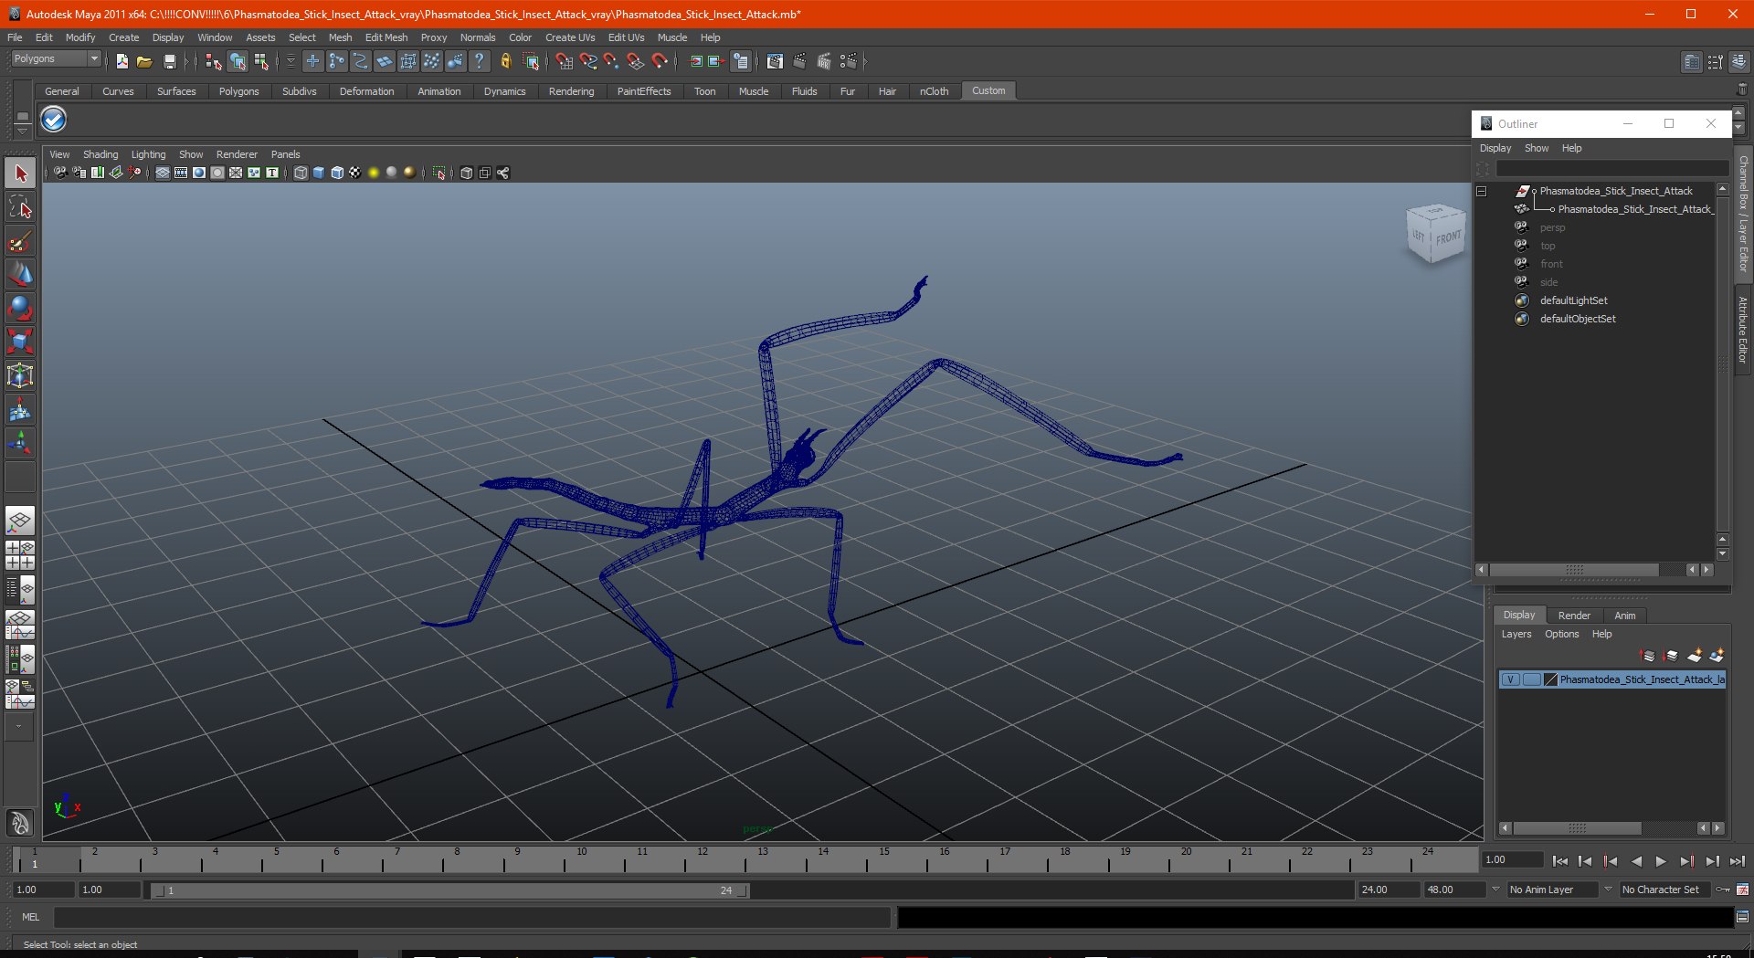Click the question mark selection mask icon
This screenshot has width=1754, height=958.
479,61
